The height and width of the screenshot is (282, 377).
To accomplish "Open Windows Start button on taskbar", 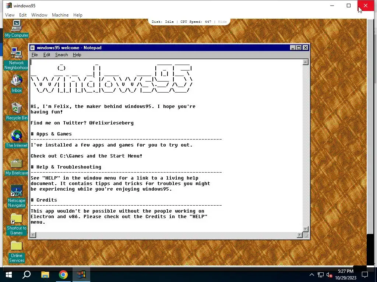I will coord(9,275).
